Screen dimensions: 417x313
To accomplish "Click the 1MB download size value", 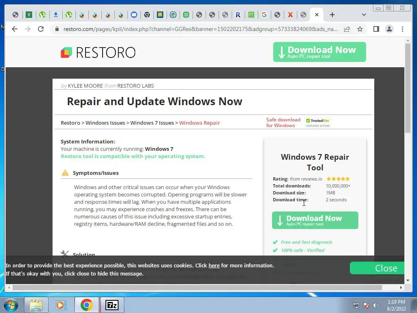I will click(x=330, y=193).
